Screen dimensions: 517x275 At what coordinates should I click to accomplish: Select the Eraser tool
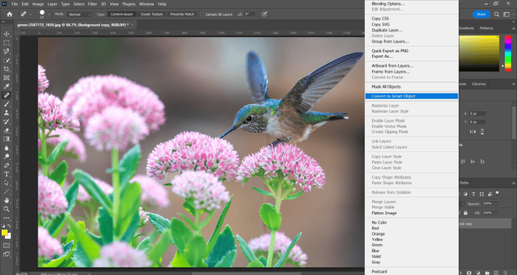(x=7, y=130)
